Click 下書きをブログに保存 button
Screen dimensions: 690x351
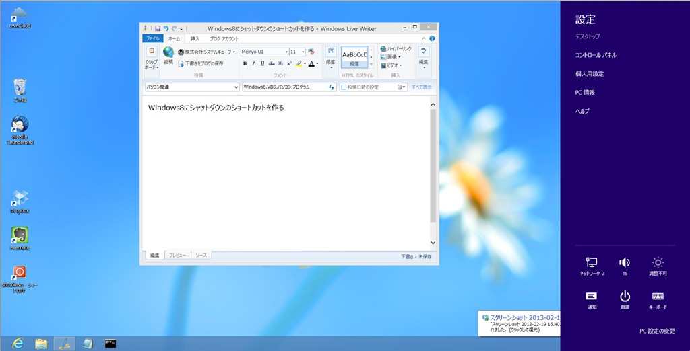tap(201, 63)
